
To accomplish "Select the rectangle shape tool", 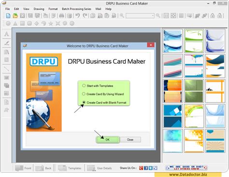I will [22, 24].
